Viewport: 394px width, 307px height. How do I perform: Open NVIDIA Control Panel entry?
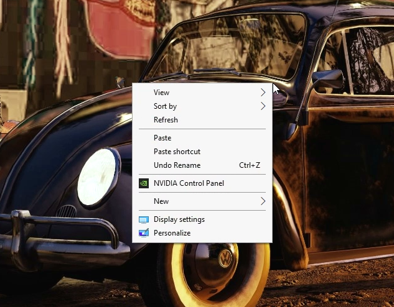tap(202, 183)
